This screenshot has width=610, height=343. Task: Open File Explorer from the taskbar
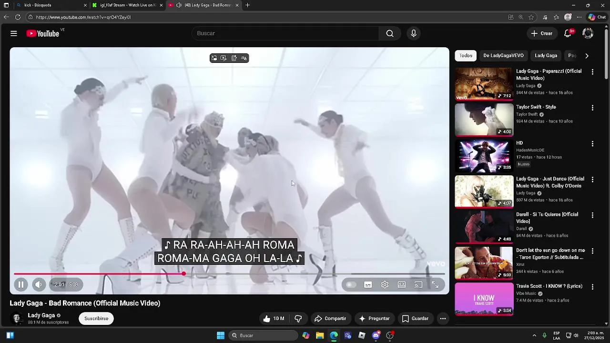click(x=320, y=335)
